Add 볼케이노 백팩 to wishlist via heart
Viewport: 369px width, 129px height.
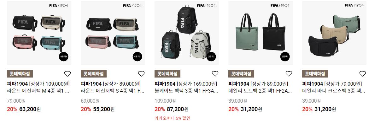[215, 74]
